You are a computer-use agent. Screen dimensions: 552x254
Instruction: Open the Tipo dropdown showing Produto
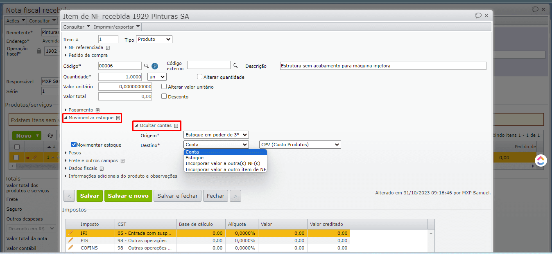154,39
